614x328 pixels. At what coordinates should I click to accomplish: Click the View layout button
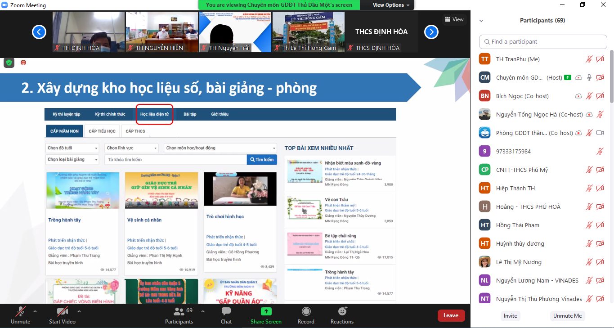coord(454,19)
